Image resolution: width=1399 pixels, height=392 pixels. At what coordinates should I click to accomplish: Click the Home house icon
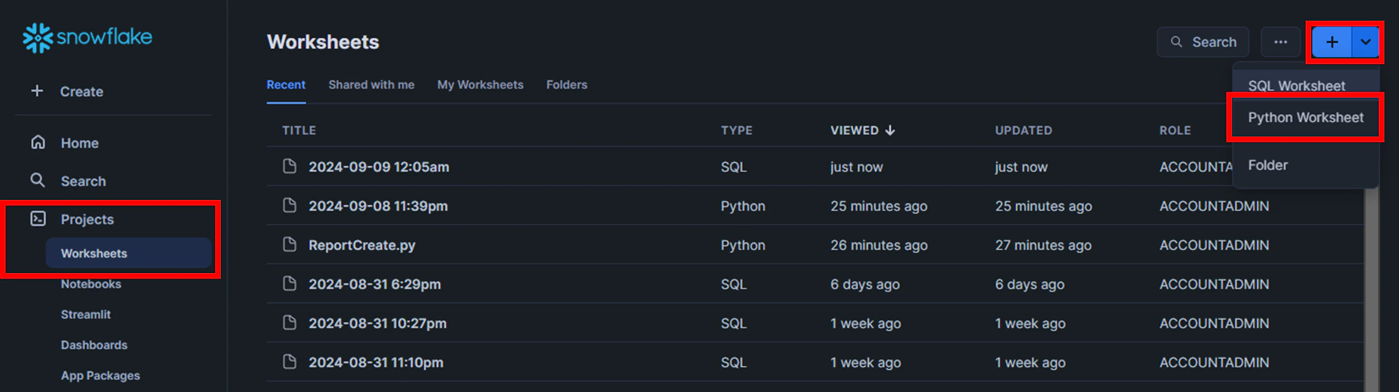[x=38, y=143]
